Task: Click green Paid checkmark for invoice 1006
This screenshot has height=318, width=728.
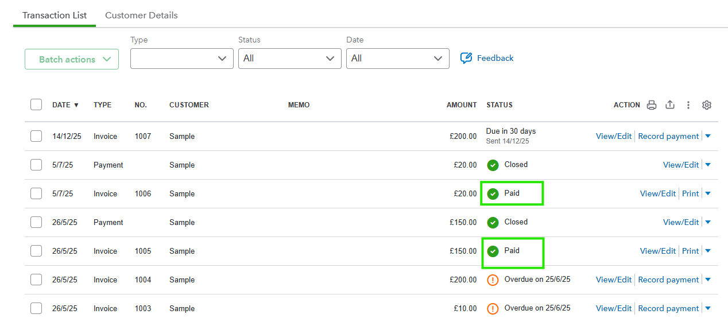Action: (493, 194)
